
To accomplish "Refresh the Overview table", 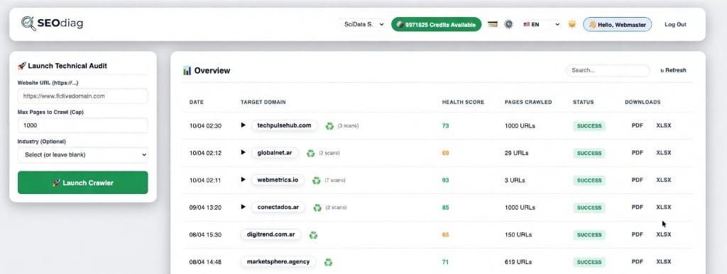I will [673, 70].
